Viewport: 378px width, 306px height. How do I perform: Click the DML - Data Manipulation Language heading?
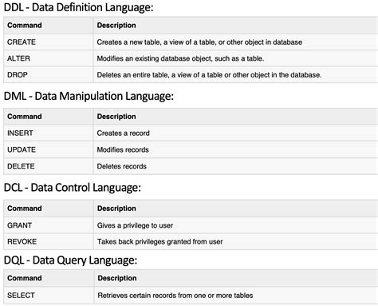pyautogui.click(x=89, y=96)
